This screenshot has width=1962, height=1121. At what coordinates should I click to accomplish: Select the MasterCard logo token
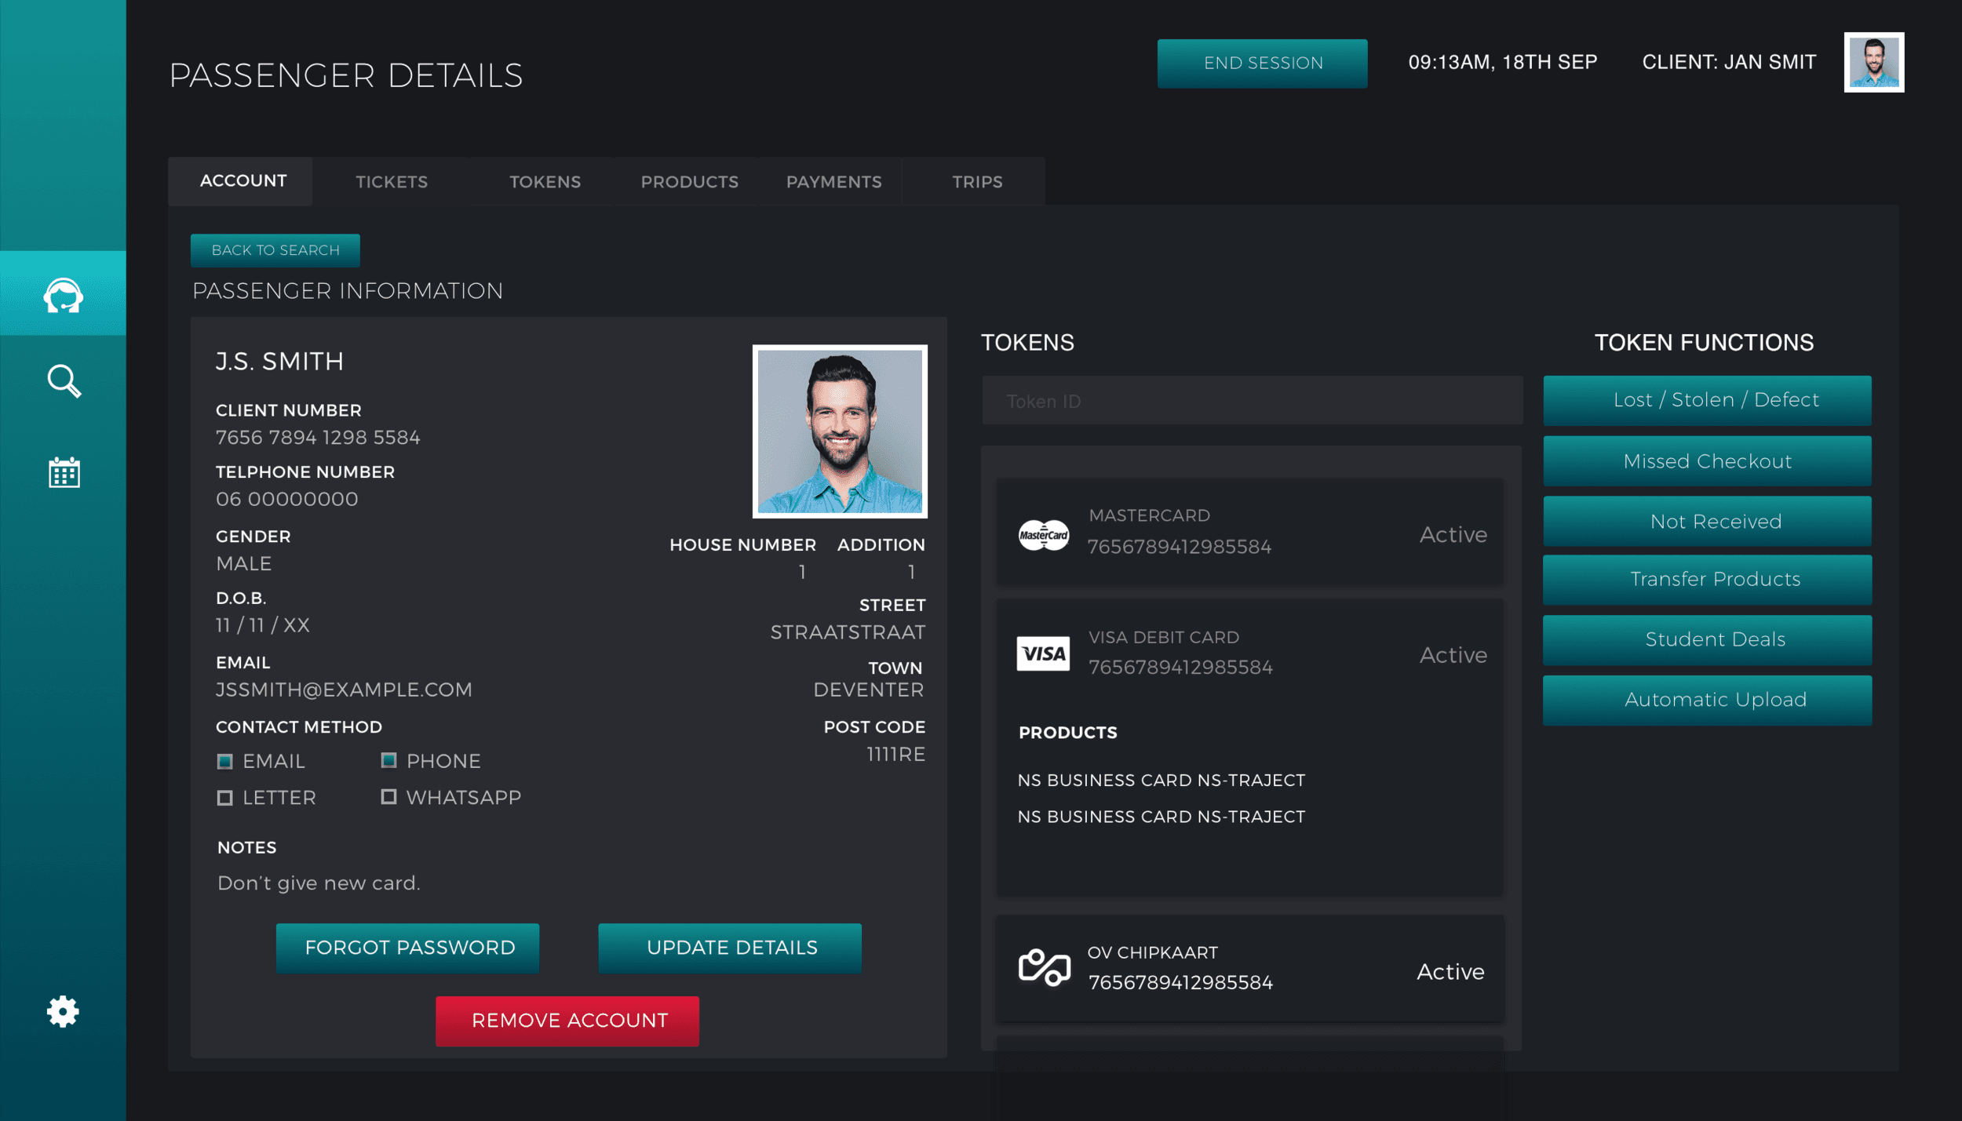[x=1043, y=535]
